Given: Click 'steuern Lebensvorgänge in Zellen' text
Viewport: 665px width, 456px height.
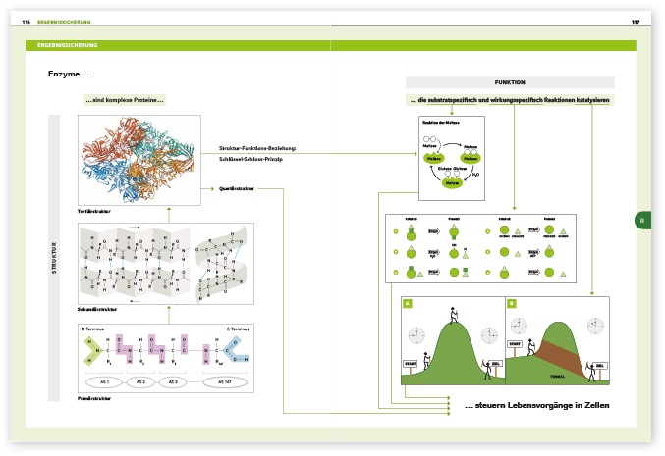Looking at the screenshot, I should (x=541, y=405).
